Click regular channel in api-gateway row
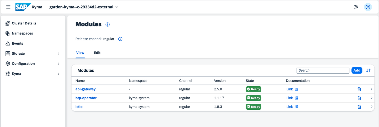Viewport: 379px width, 127px height. click(185, 89)
